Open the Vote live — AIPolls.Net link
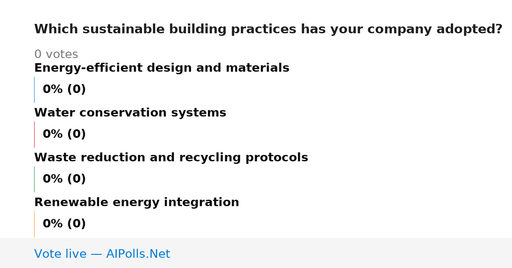This screenshot has width=512, height=268. click(102, 254)
